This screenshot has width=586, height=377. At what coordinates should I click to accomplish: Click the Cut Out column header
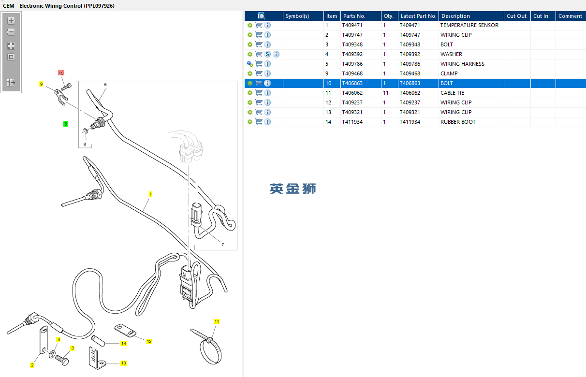pyautogui.click(x=517, y=16)
